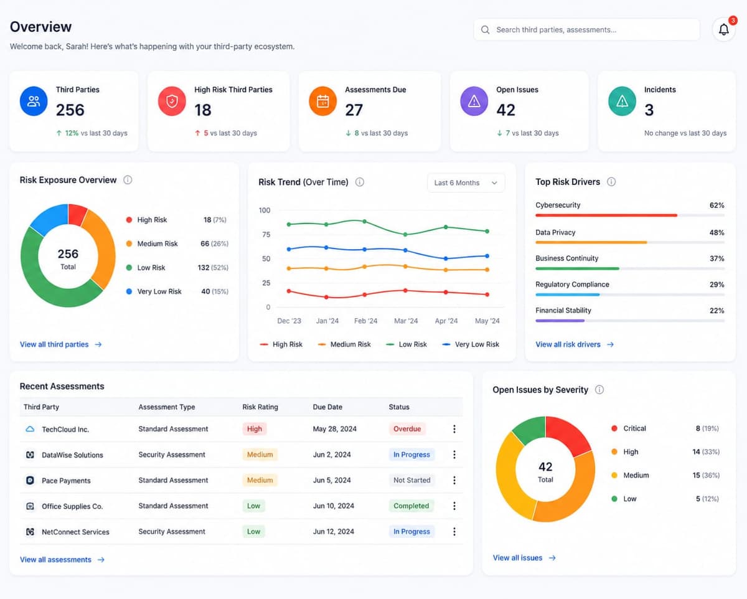Click the Third Parties people icon
This screenshot has height=599, width=747.
[34, 101]
